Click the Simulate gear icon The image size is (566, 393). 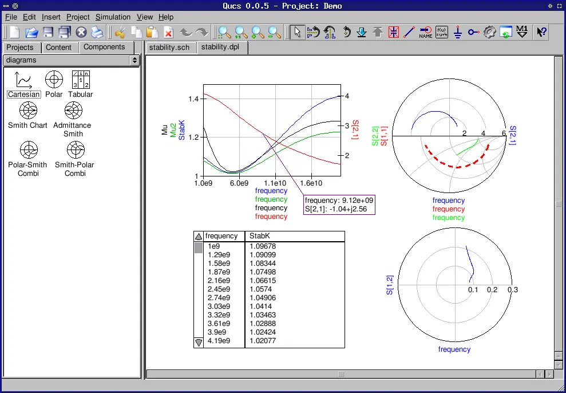click(489, 32)
